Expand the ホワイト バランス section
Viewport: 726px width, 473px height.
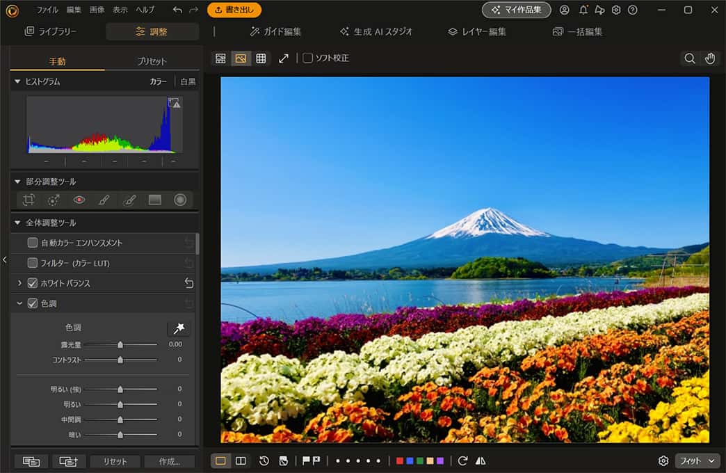19,283
